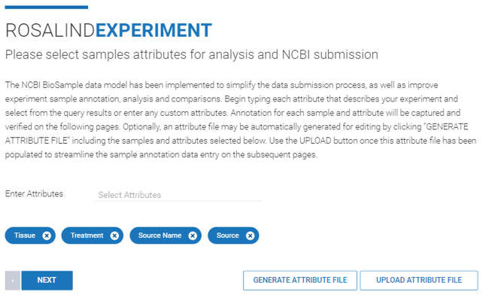Click the NCBI BioSample description paragraph
The height and width of the screenshot is (301, 489).
coord(241,120)
